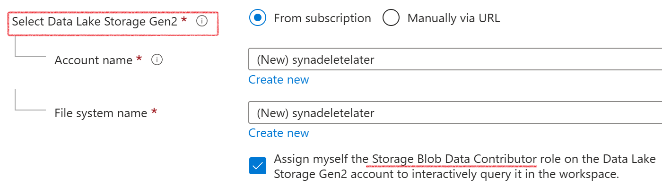The height and width of the screenshot is (187, 662).
Task: Open info tooltip beside Select Data Lake Storage Gen2
Action: pyautogui.click(x=202, y=21)
